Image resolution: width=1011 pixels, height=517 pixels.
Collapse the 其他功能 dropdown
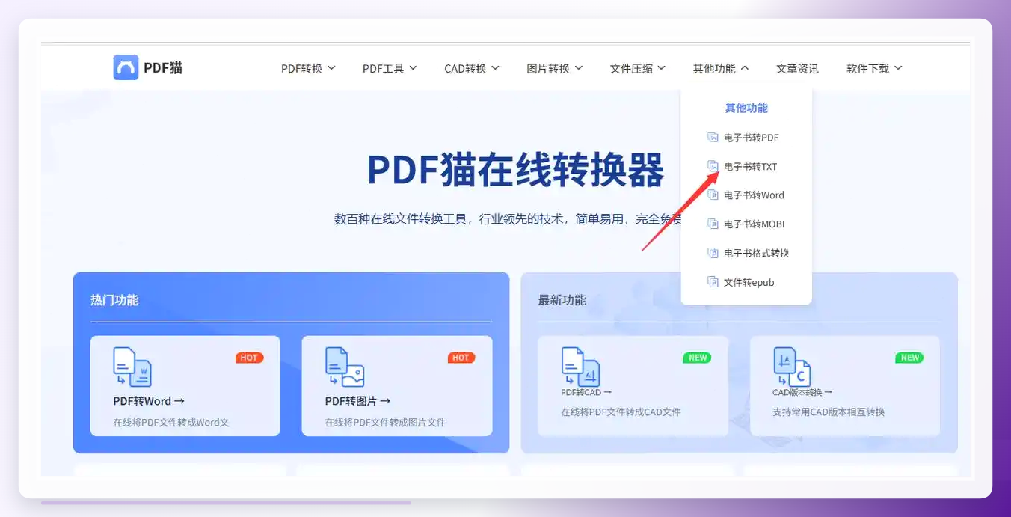[x=720, y=68]
